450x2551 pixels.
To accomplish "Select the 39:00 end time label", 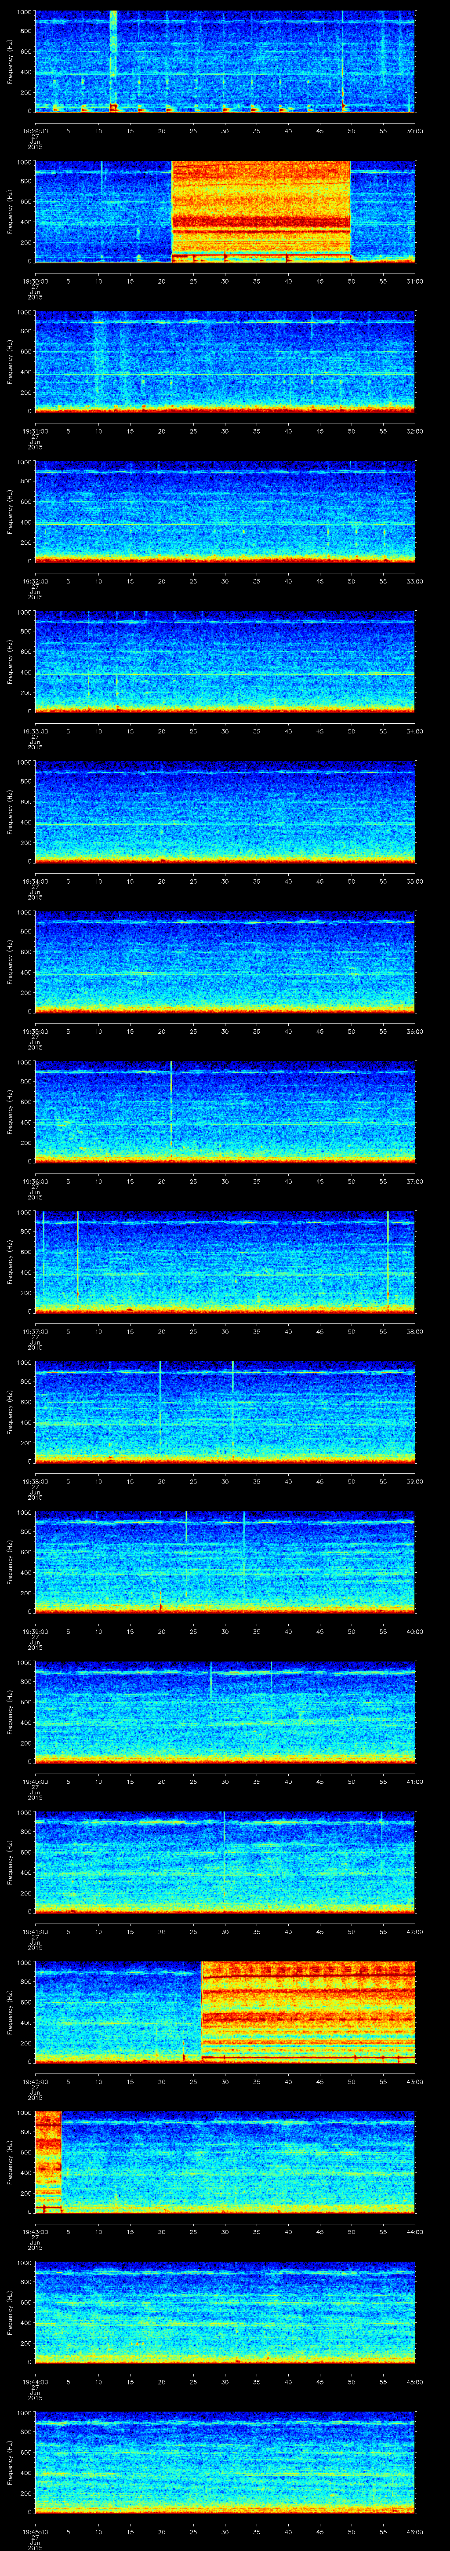I will (x=414, y=1481).
